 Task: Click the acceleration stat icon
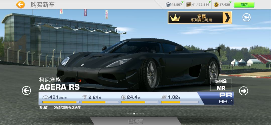coord(85,97)
